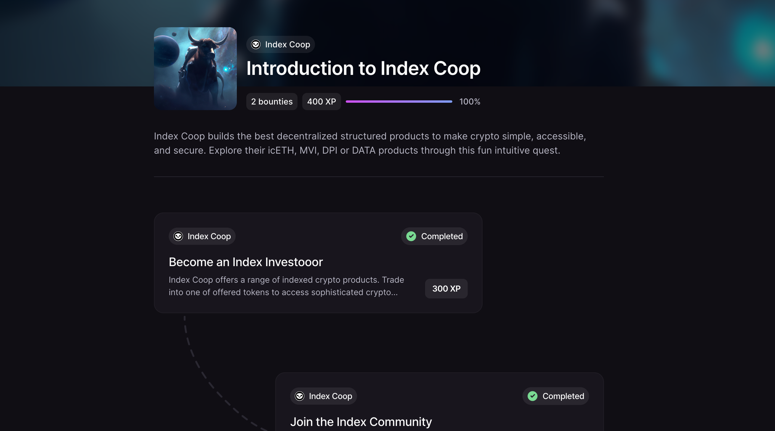Screen dimensions: 775x431
Task: Click the quest progress bar
Action: pos(399,102)
